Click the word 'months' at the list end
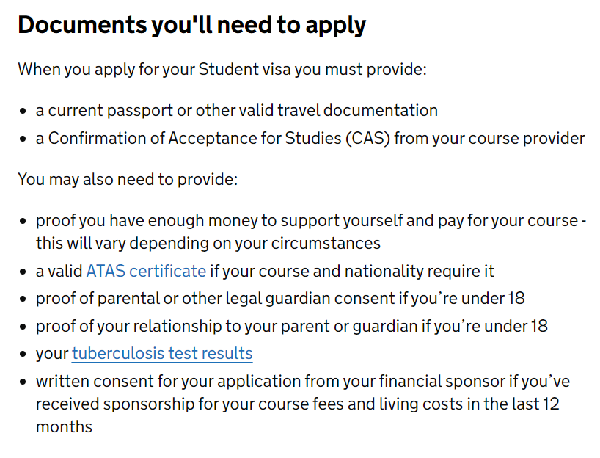 pos(65,426)
